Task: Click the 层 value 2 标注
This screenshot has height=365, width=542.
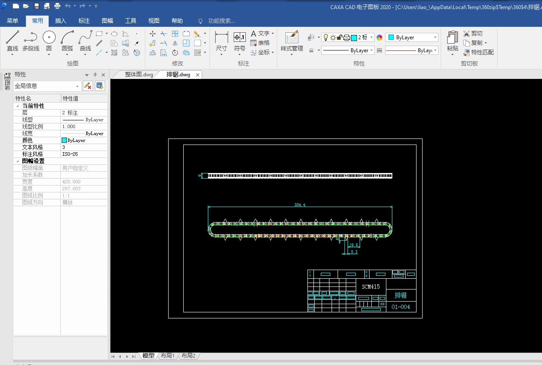Action: pyautogui.click(x=84, y=113)
